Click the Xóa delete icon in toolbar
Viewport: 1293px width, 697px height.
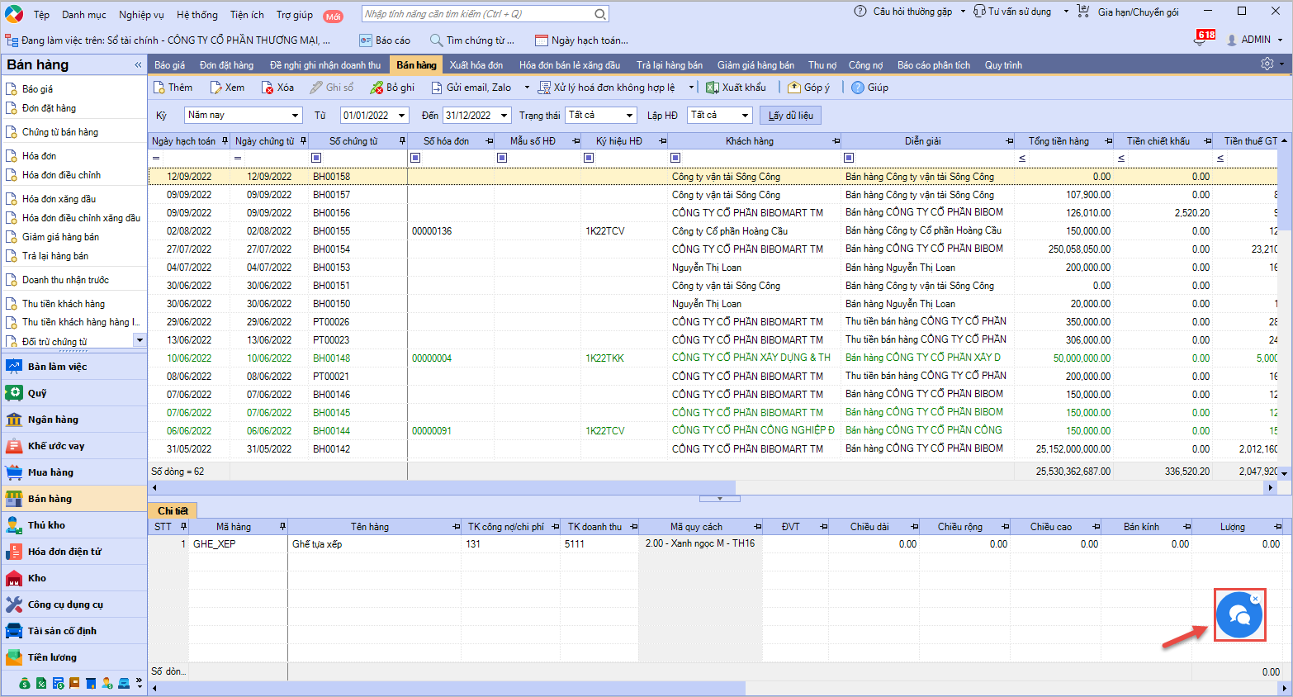coord(268,88)
